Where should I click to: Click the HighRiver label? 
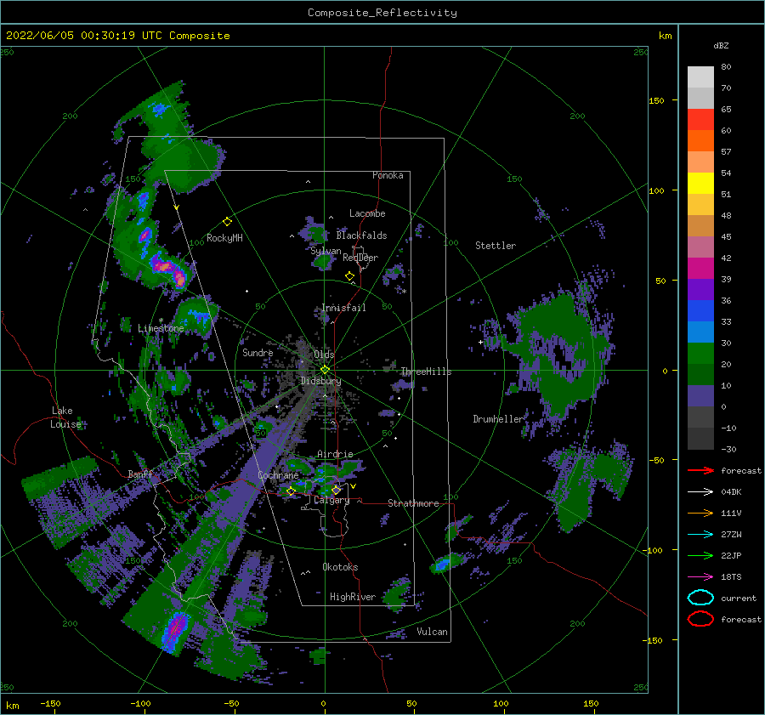[x=353, y=597]
